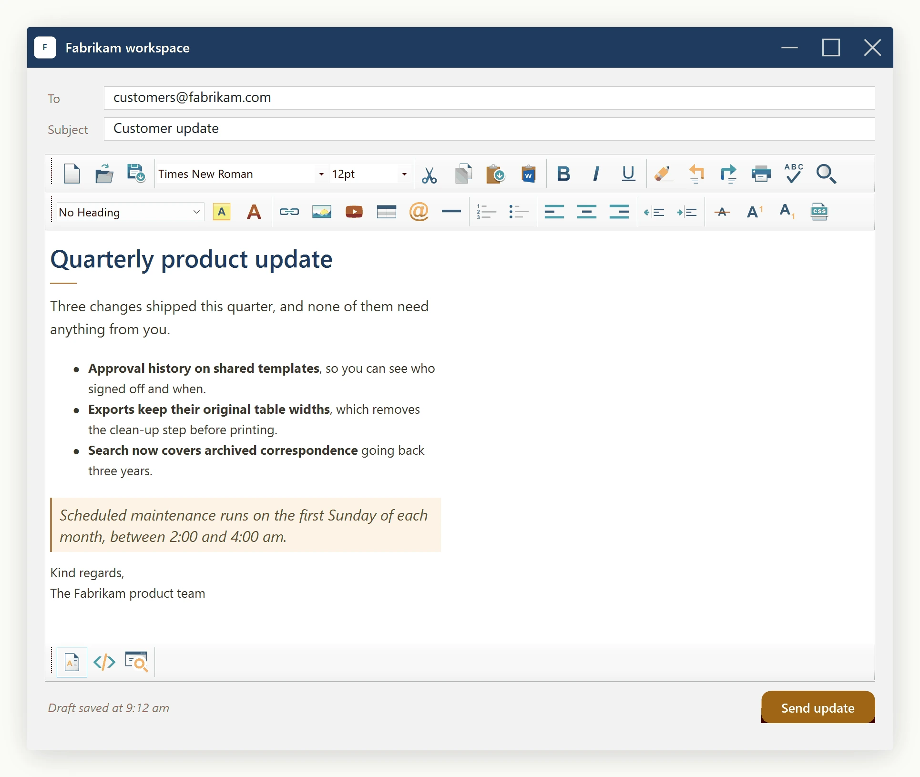Undo the last action

pyautogui.click(x=696, y=174)
